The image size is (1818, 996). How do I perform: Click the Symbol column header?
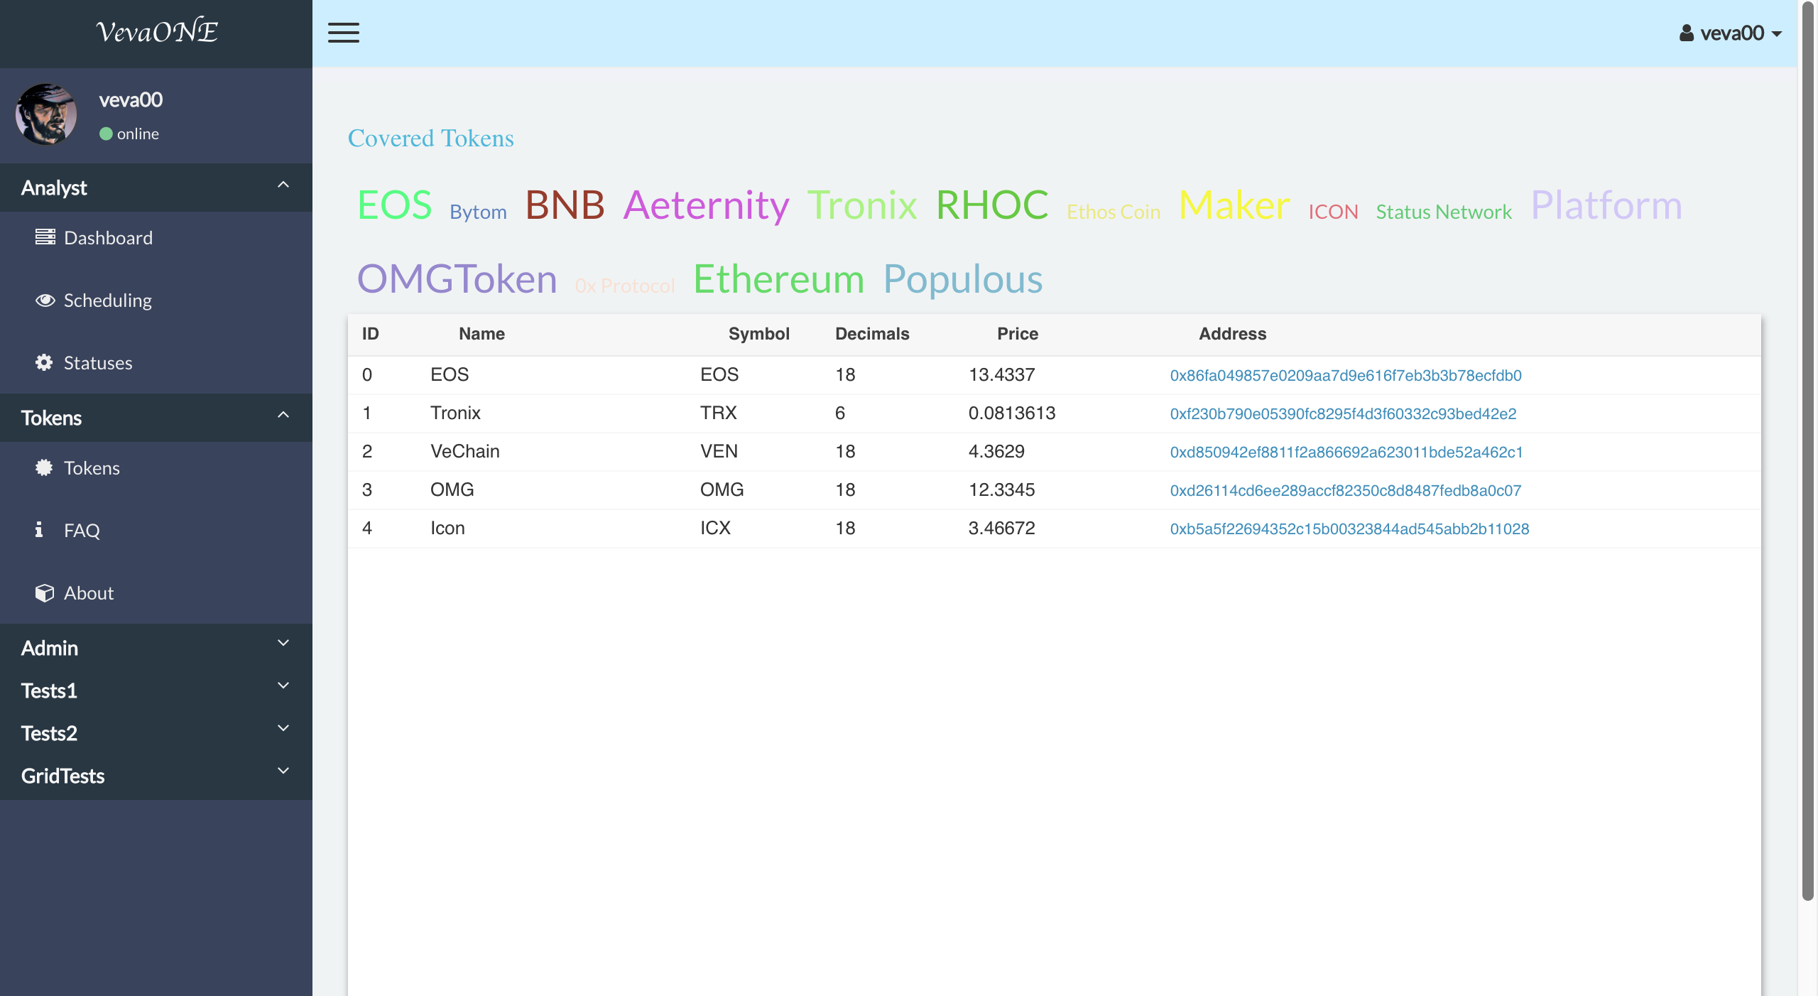[758, 334]
